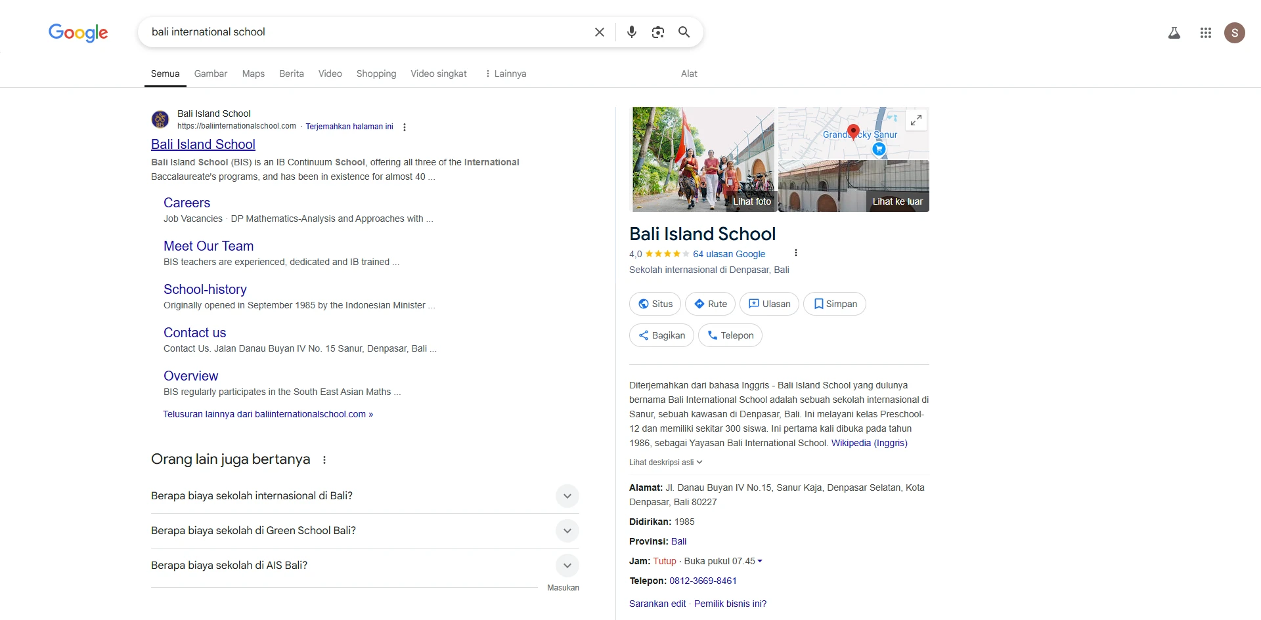
Task: Open the Maps tab
Action: pyautogui.click(x=253, y=73)
